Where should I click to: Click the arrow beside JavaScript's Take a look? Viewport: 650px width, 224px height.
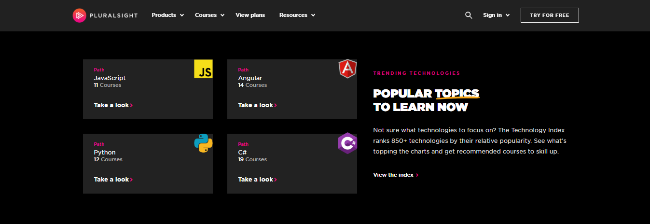point(132,105)
